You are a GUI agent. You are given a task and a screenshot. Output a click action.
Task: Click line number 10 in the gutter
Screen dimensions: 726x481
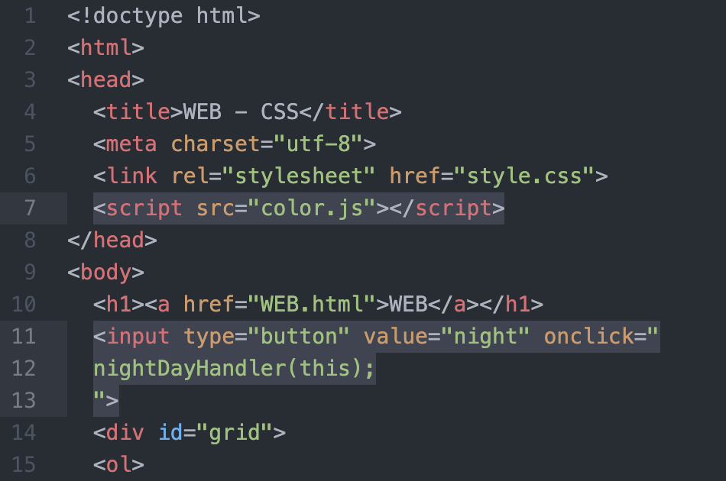pos(24,305)
